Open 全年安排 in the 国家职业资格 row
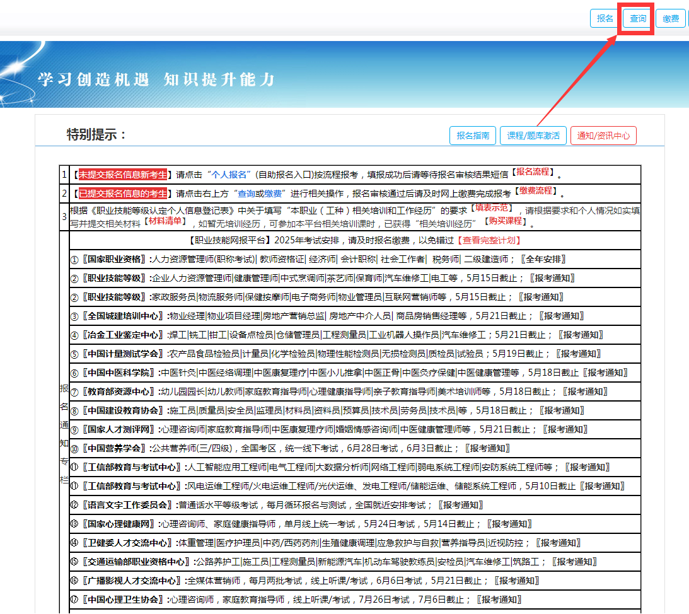689x614 pixels. (x=543, y=259)
